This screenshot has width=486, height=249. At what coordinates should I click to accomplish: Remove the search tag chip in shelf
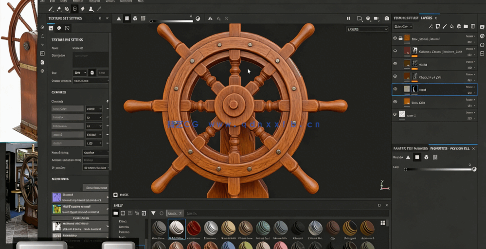181,213
